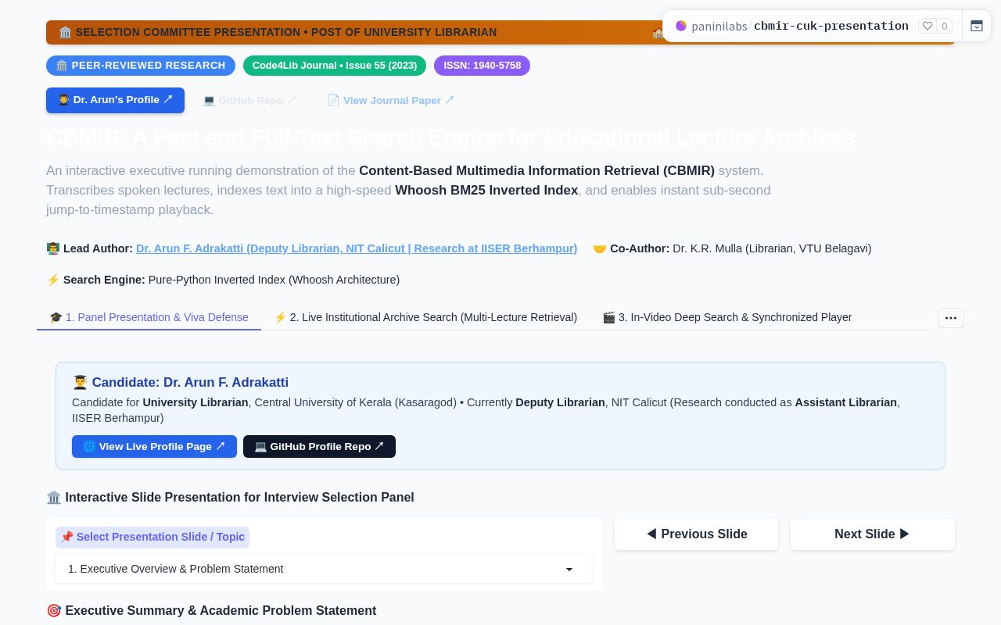Open the GitHub Repo link
Image resolution: width=1001 pixels, height=625 pixels.
point(249,100)
